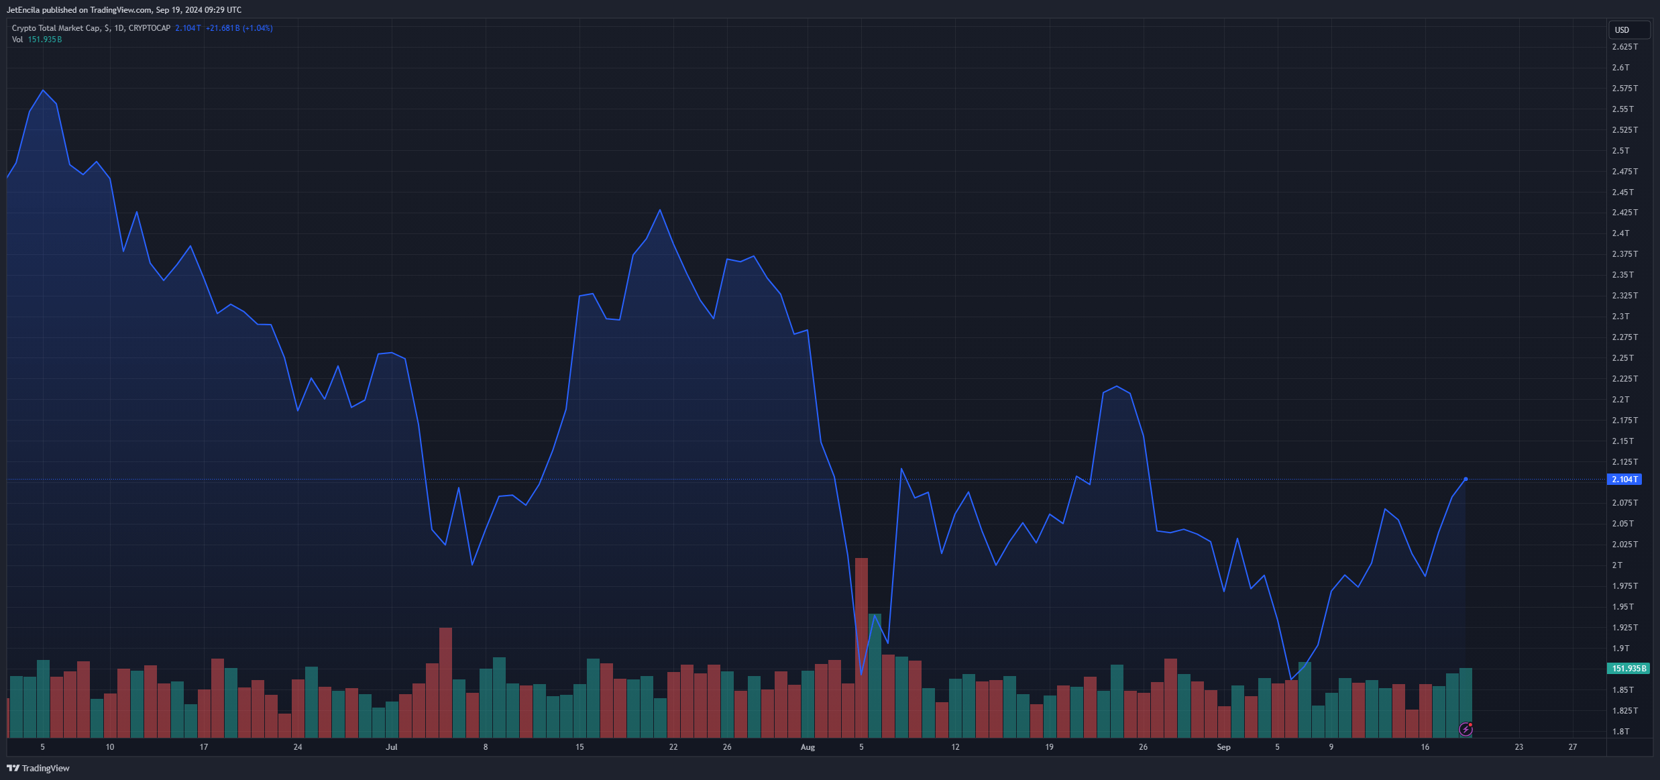The image size is (1660, 780).
Task: Click the 2.05T price axis label
Action: click(x=1623, y=524)
